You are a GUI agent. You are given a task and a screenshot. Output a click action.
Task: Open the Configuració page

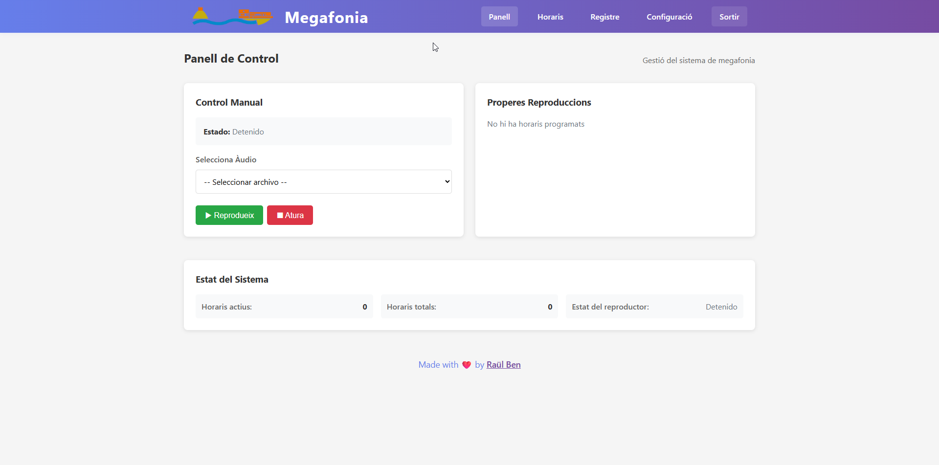click(670, 17)
